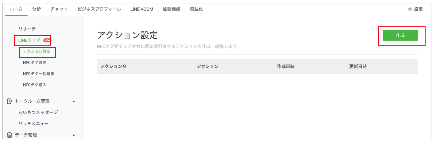436x142 pixels.
Task: Open あいさつメッセージ in the sidebar
Action: 38,112
